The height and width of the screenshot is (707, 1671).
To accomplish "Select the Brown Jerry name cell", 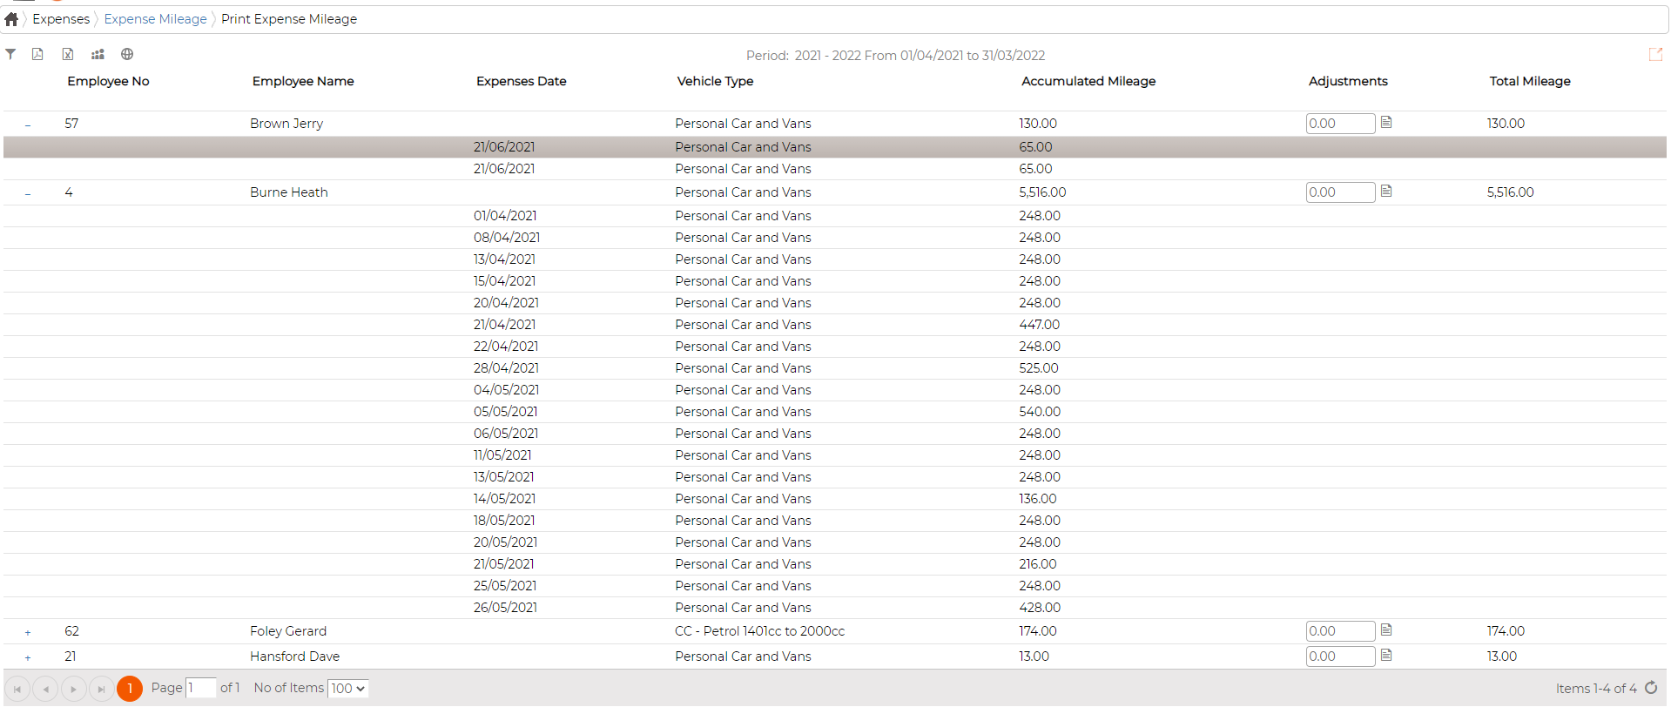I will coord(286,124).
